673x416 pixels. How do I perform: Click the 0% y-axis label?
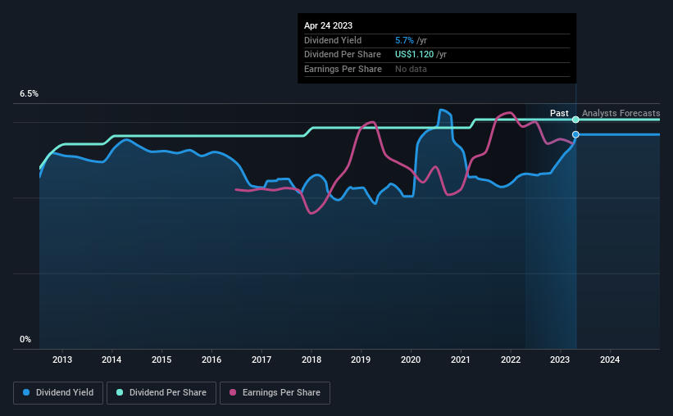point(25,339)
